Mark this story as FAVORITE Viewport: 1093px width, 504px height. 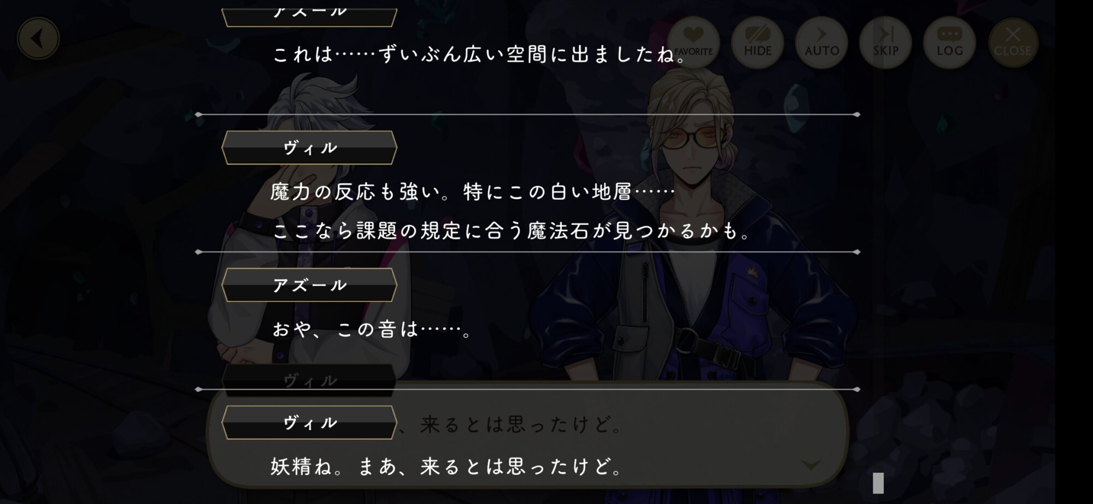[693, 42]
